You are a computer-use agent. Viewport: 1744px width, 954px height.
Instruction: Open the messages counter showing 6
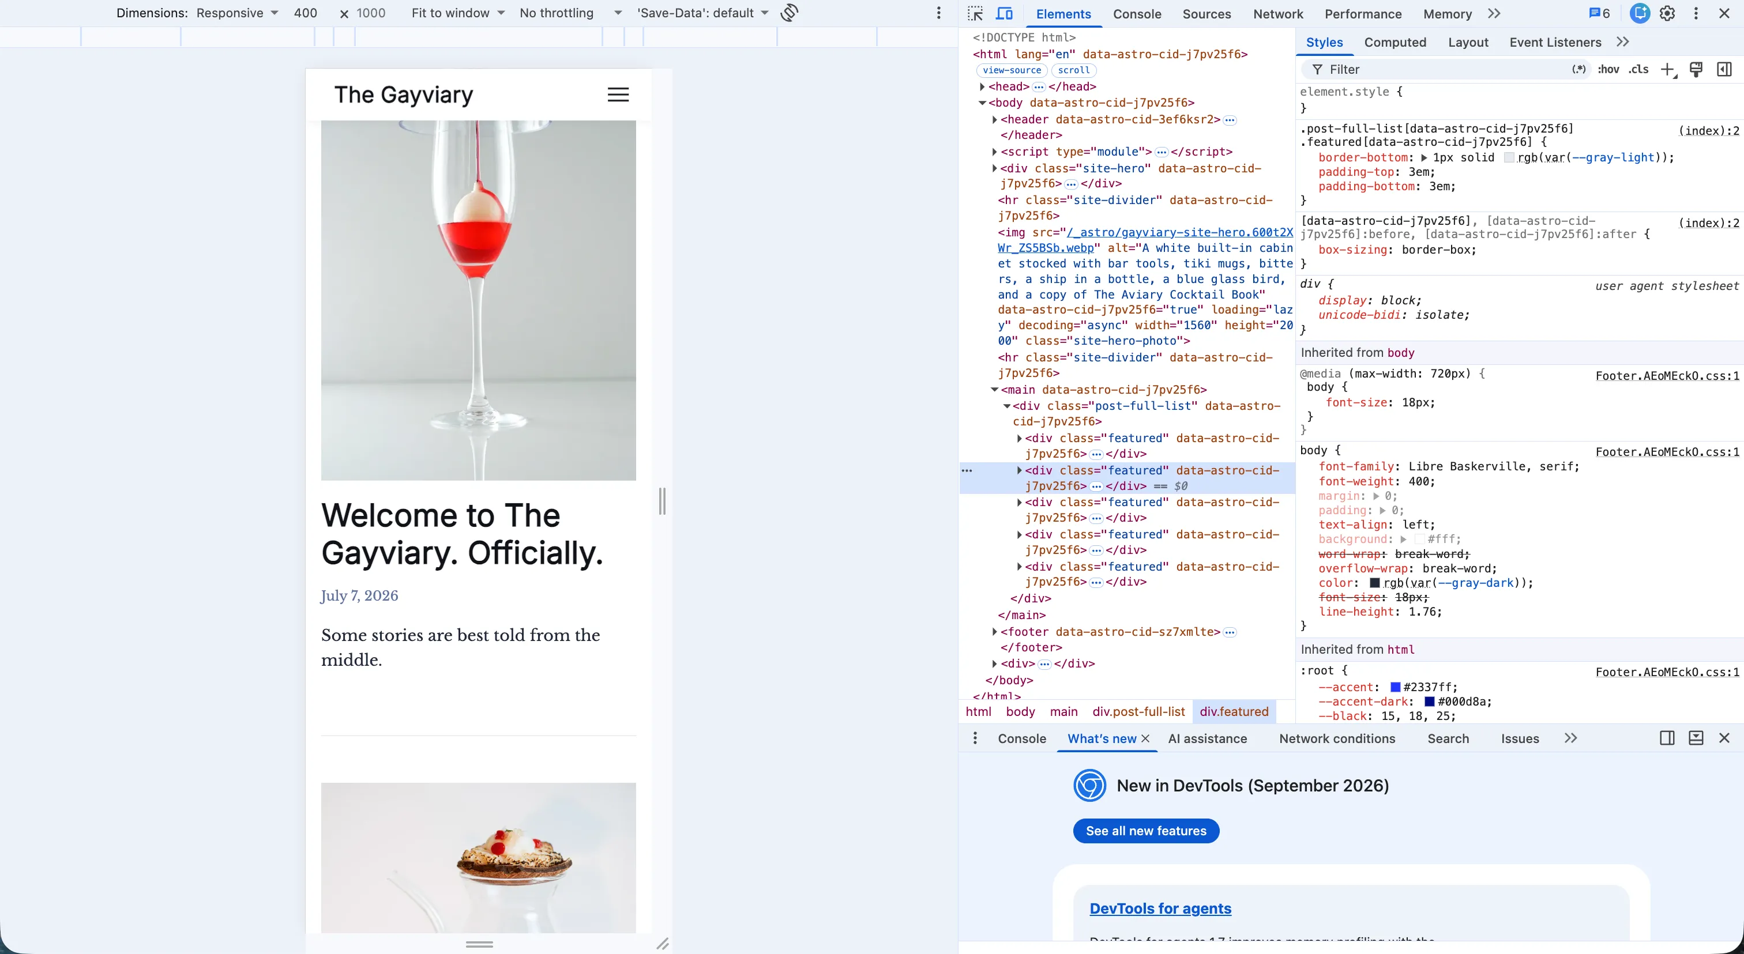[1600, 13]
